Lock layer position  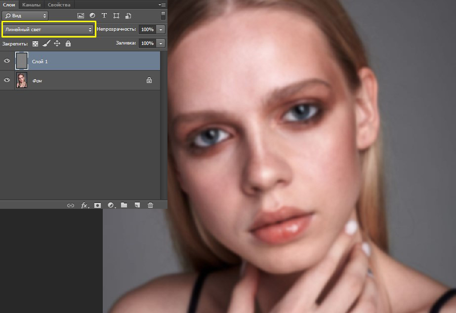(57, 43)
